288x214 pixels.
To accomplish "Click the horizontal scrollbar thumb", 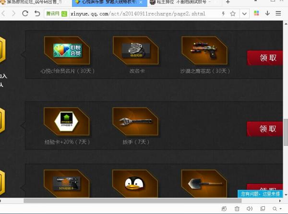I will click(132, 201).
